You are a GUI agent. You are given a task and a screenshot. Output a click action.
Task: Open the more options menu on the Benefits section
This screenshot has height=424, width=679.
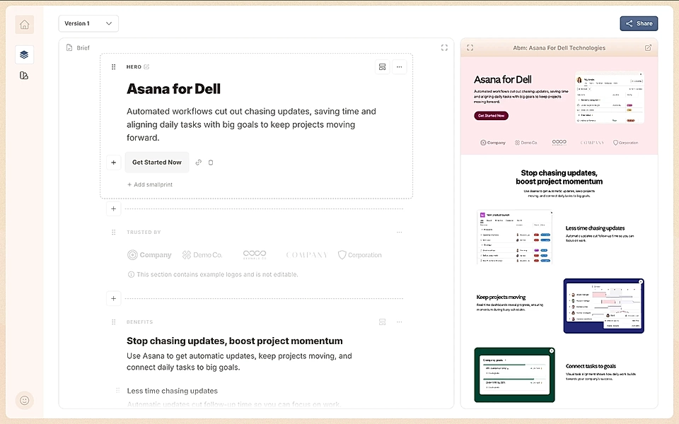tap(400, 322)
